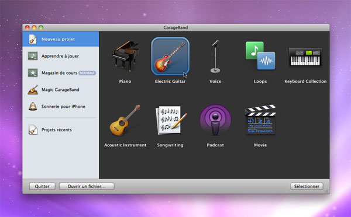Click the Sélectionner button
The image size is (351, 217).
point(307,187)
